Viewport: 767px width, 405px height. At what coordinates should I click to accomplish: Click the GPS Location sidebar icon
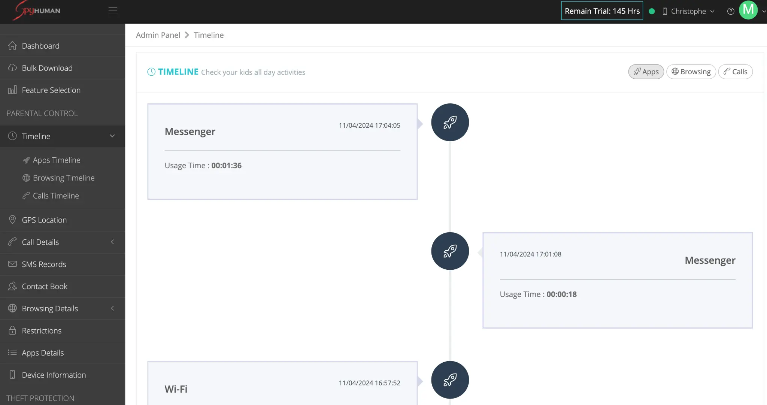pyautogui.click(x=12, y=219)
